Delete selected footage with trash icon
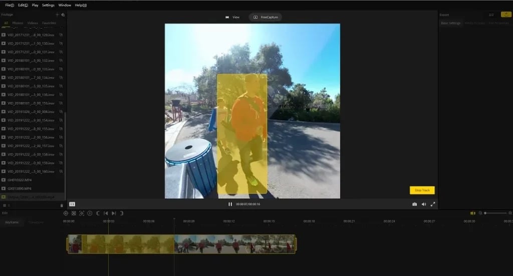Screen dimensions: 513x276 [62, 205]
